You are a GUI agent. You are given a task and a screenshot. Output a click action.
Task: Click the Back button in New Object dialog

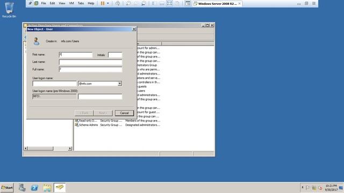click(84, 113)
